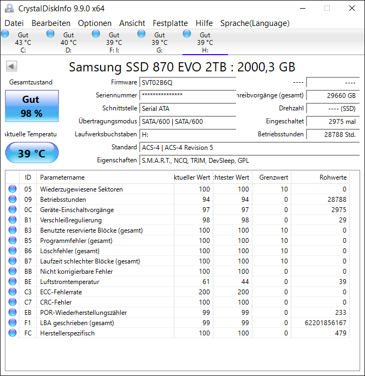Click the Laufwerksbuchstaben field H:

188,134
